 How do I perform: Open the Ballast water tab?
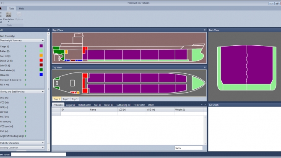tap(85, 105)
